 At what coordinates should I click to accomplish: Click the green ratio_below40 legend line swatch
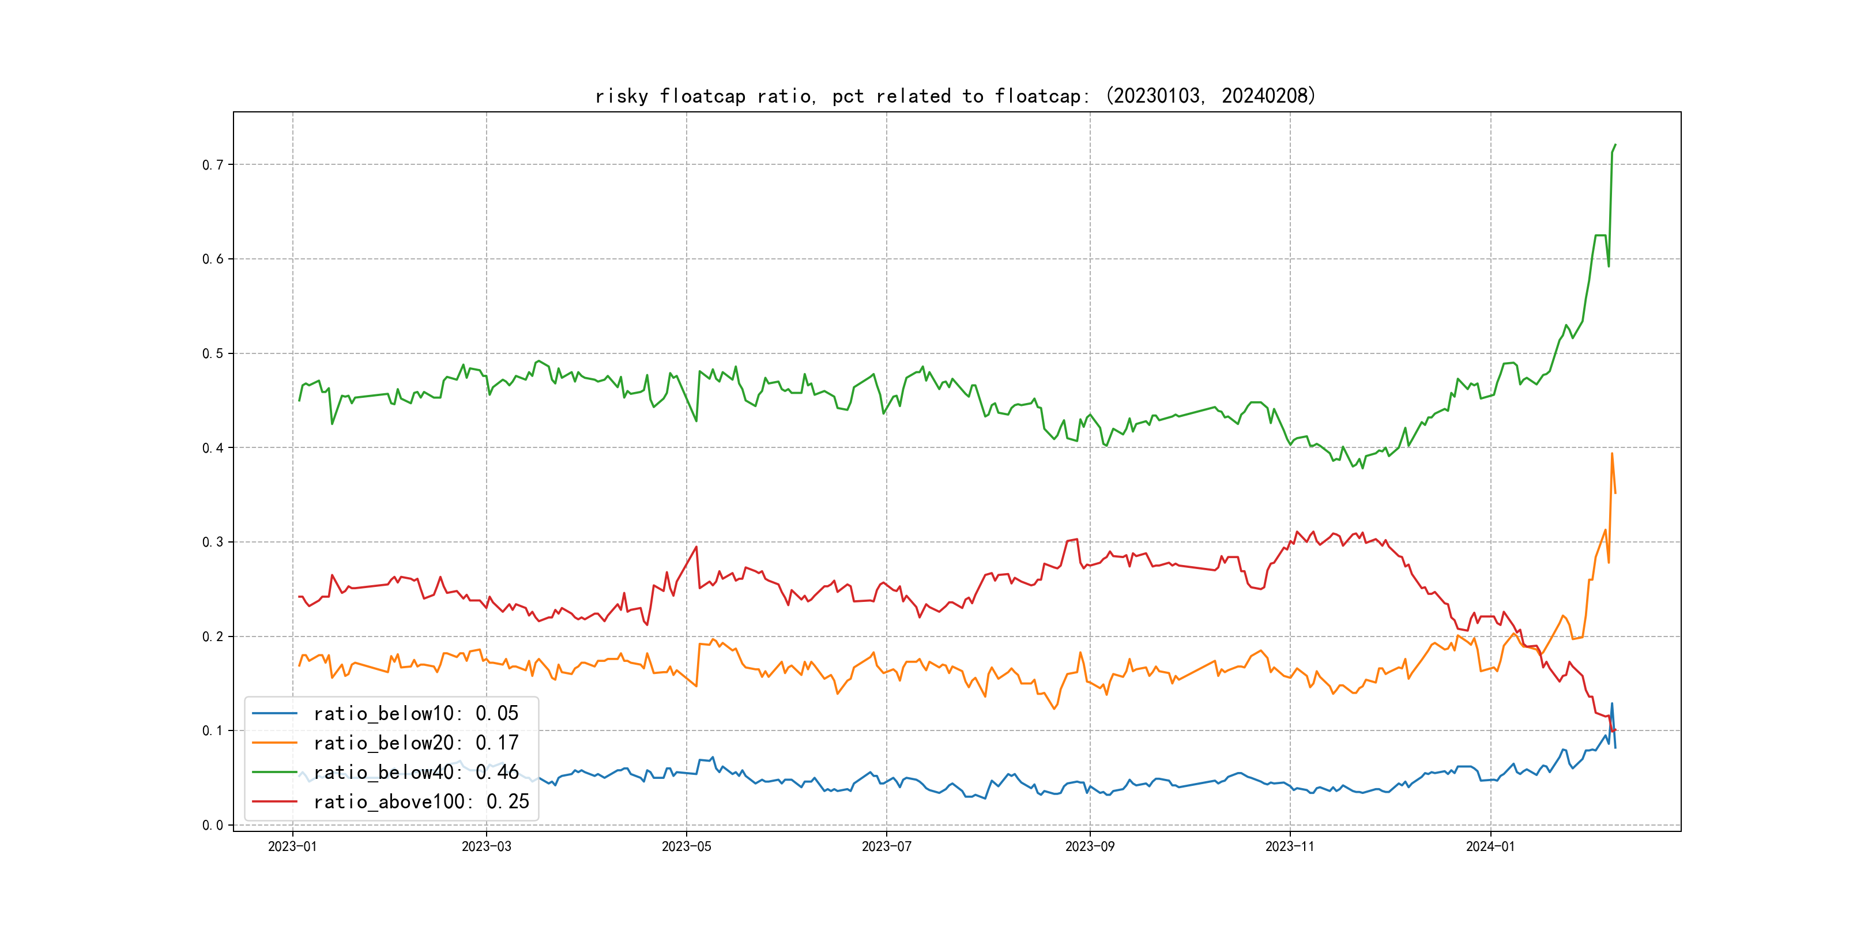coord(274,773)
